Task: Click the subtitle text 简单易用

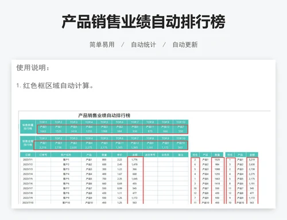Action: [x=102, y=45]
